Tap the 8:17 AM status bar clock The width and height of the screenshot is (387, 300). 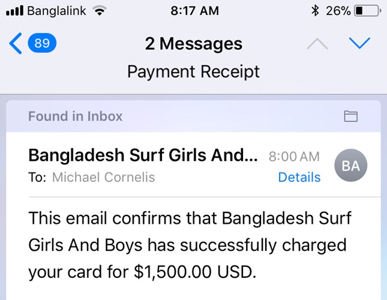pos(194,11)
